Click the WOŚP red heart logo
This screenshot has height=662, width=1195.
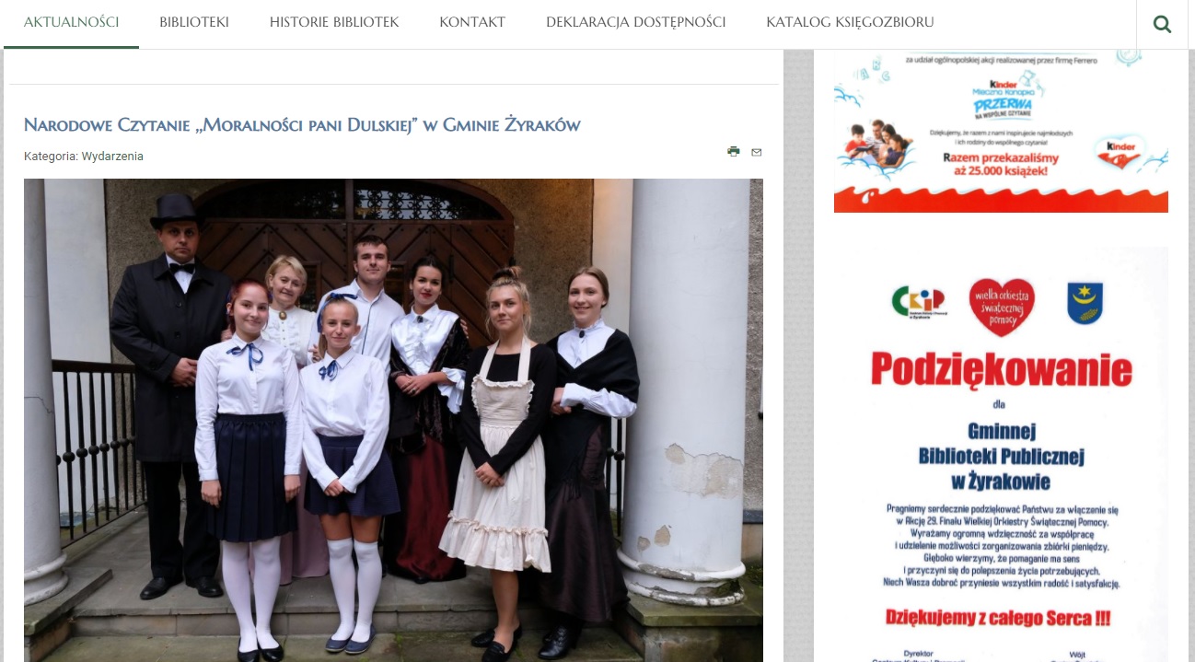[x=1002, y=307]
